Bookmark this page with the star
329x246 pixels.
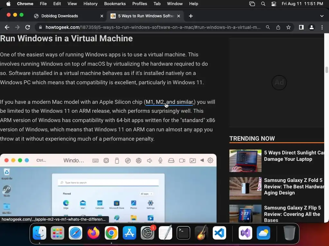click(289, 27)
